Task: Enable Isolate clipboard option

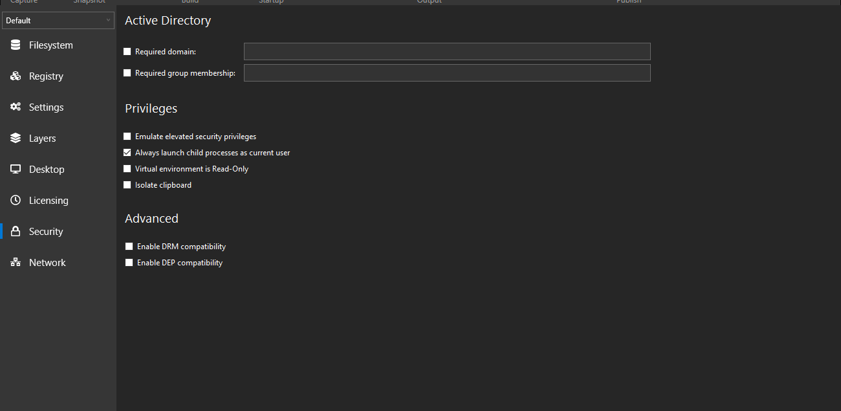Action: [x=127, y=184]
